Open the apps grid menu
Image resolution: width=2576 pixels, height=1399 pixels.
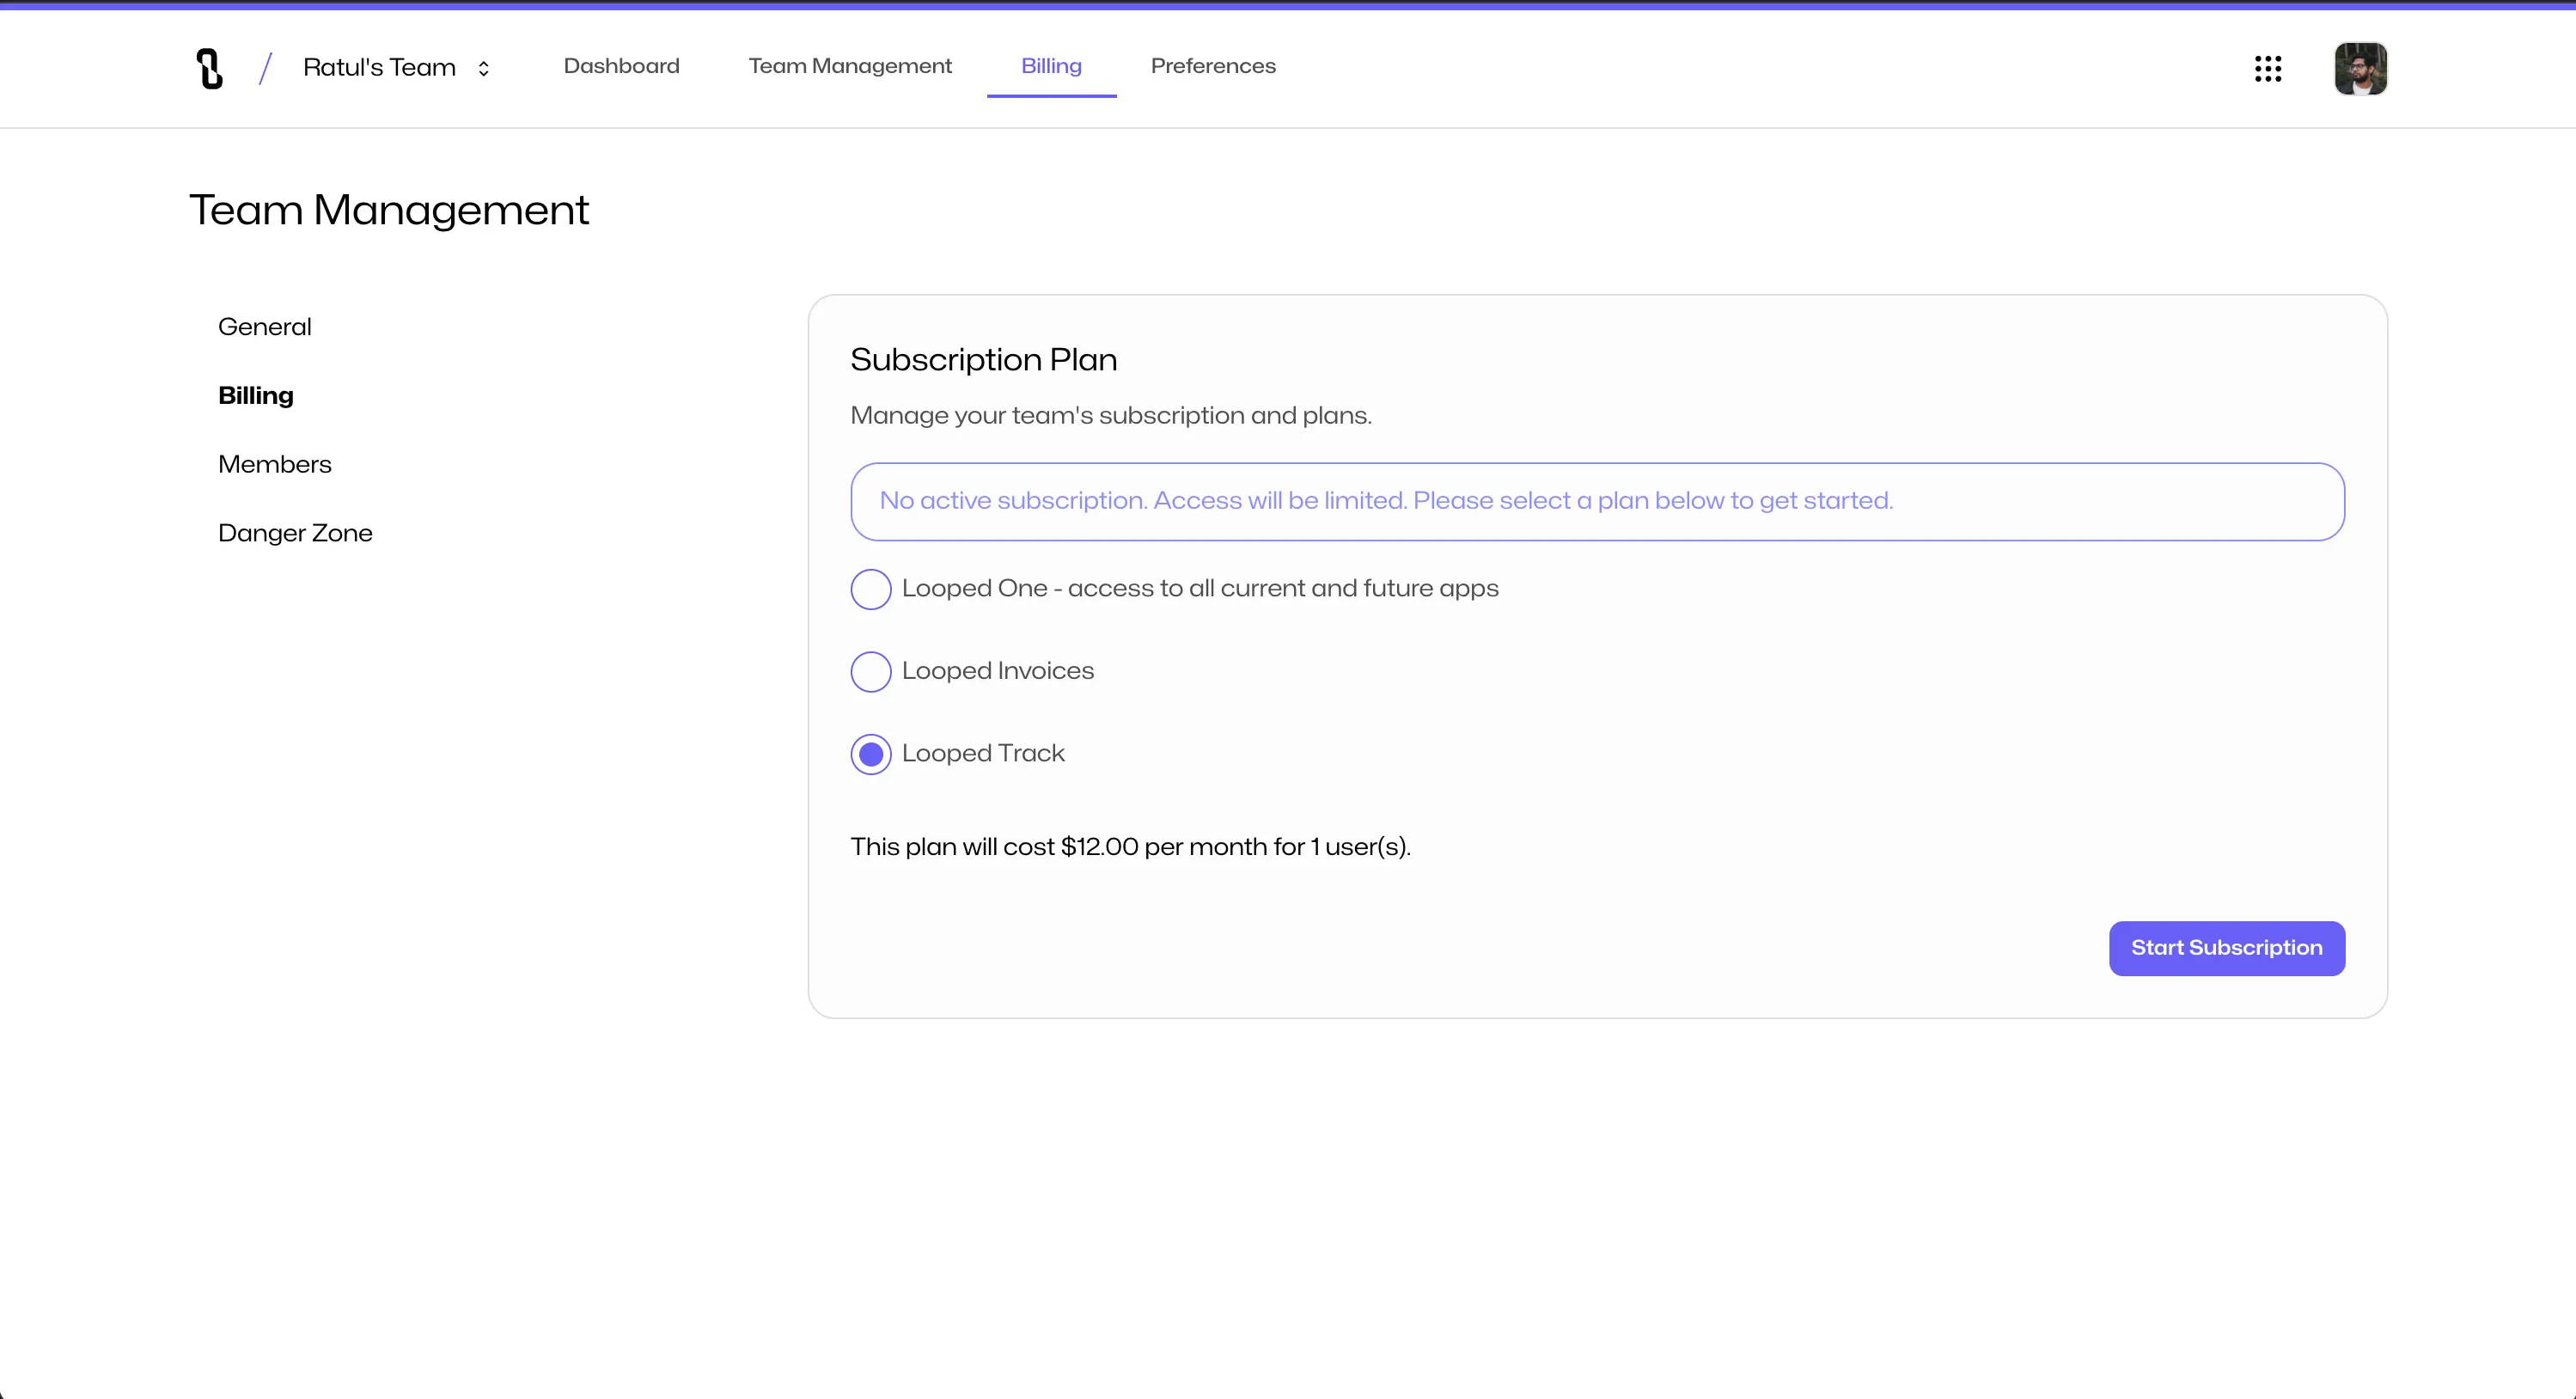pos(2268,68)
